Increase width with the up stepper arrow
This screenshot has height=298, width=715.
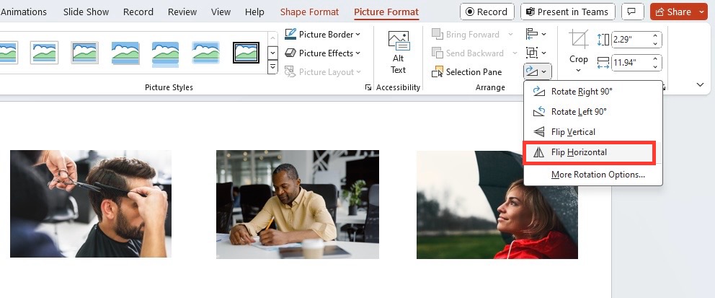[656, 58]
